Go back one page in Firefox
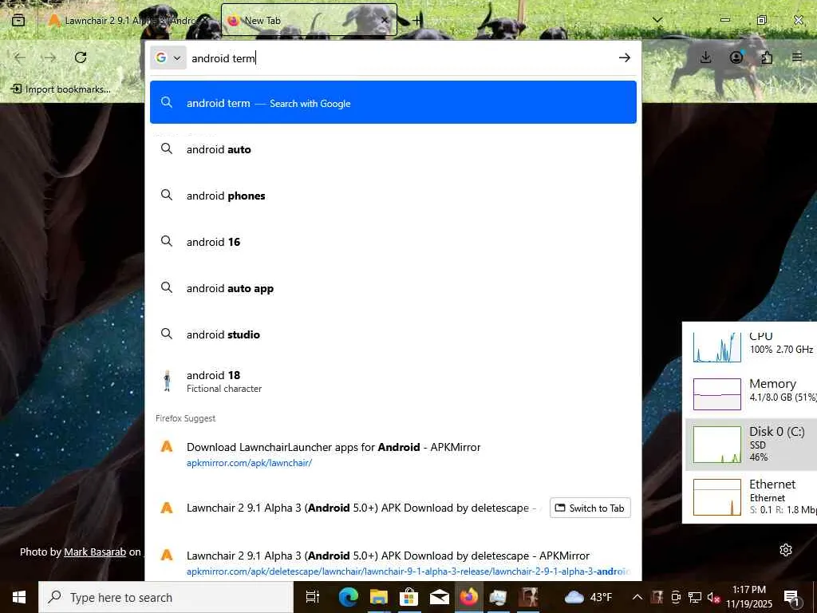This screenshot has height=613, width=817. coord(20,57)
